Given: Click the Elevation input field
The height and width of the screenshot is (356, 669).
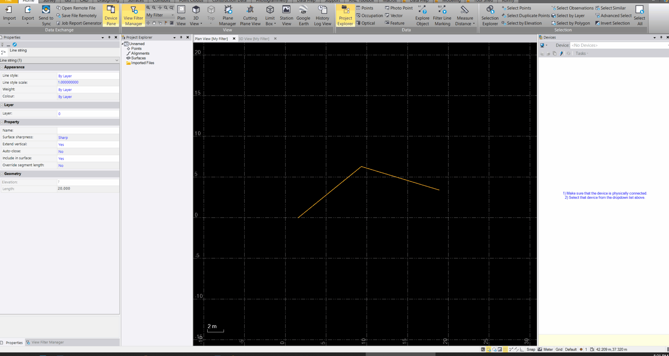Looking at the screenshot, I should (x=88, y=182).
